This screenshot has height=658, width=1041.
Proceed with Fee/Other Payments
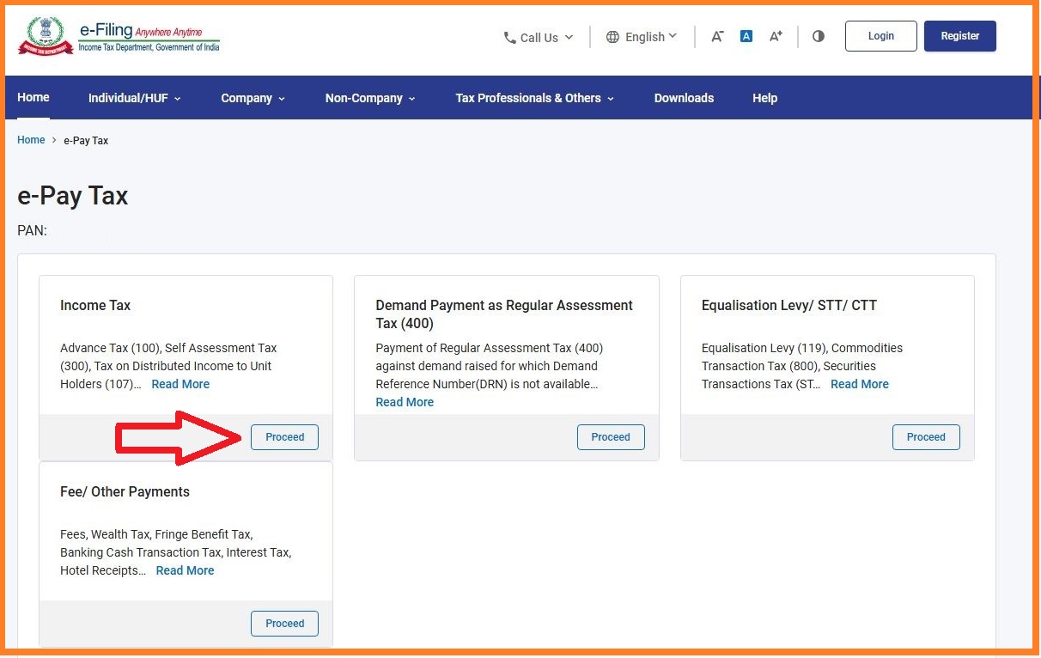pyautogui.click(x=284, y=624)
